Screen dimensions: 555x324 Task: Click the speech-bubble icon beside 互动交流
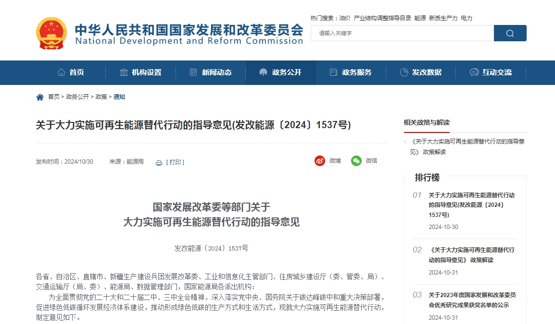[473, 72]
